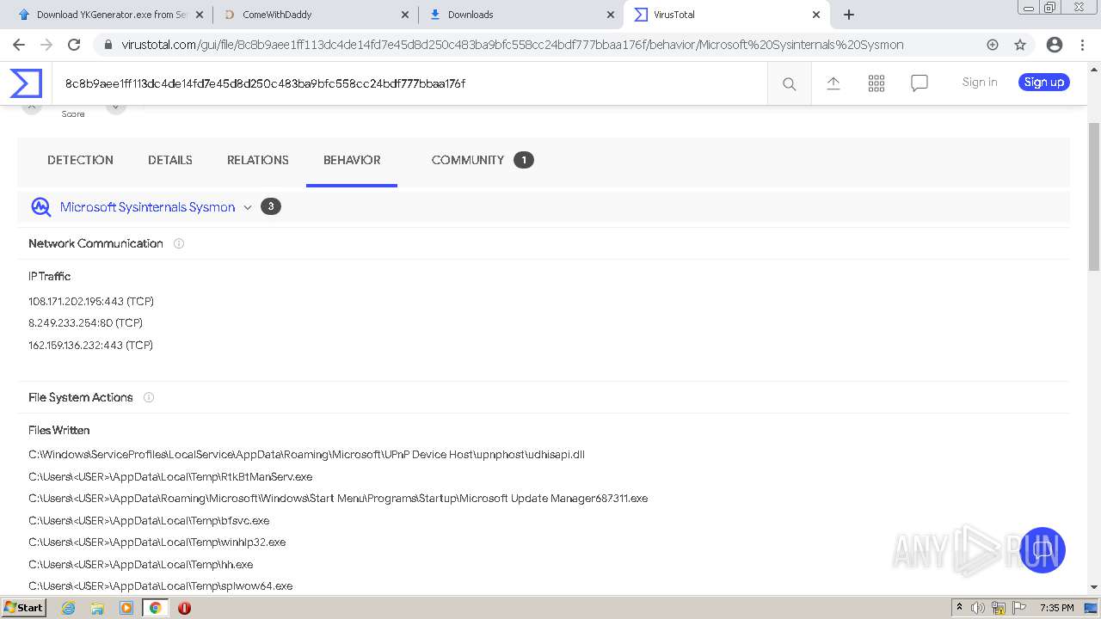The height and width of the screenshot is (619, 1101).
Task: Show hidden tray icons arrow
Action: pyautogui.click(x=959, y=608)
